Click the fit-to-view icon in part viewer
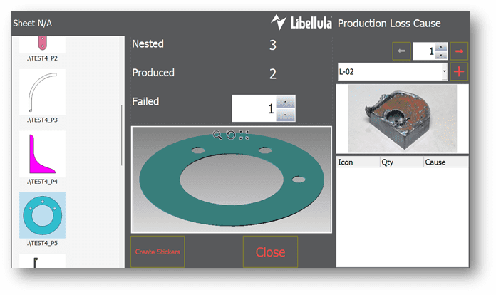 [244, 135]
